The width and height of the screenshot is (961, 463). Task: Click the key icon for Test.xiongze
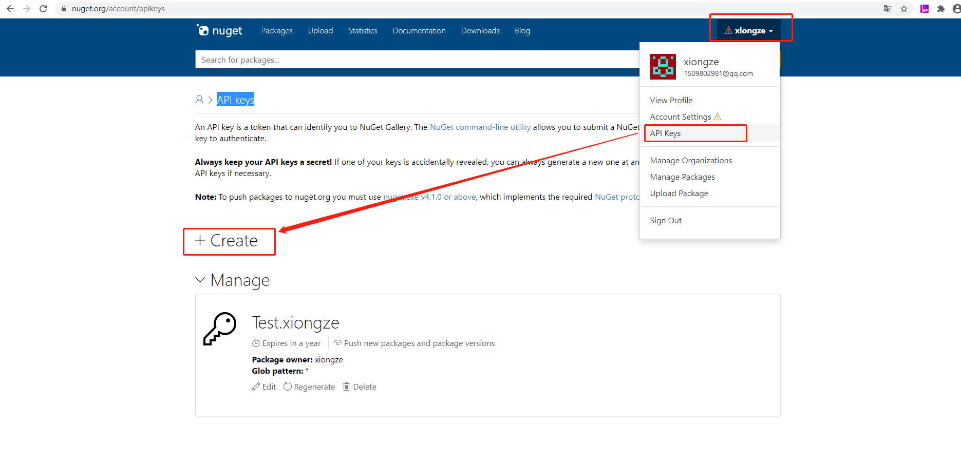tap(220, 329)
